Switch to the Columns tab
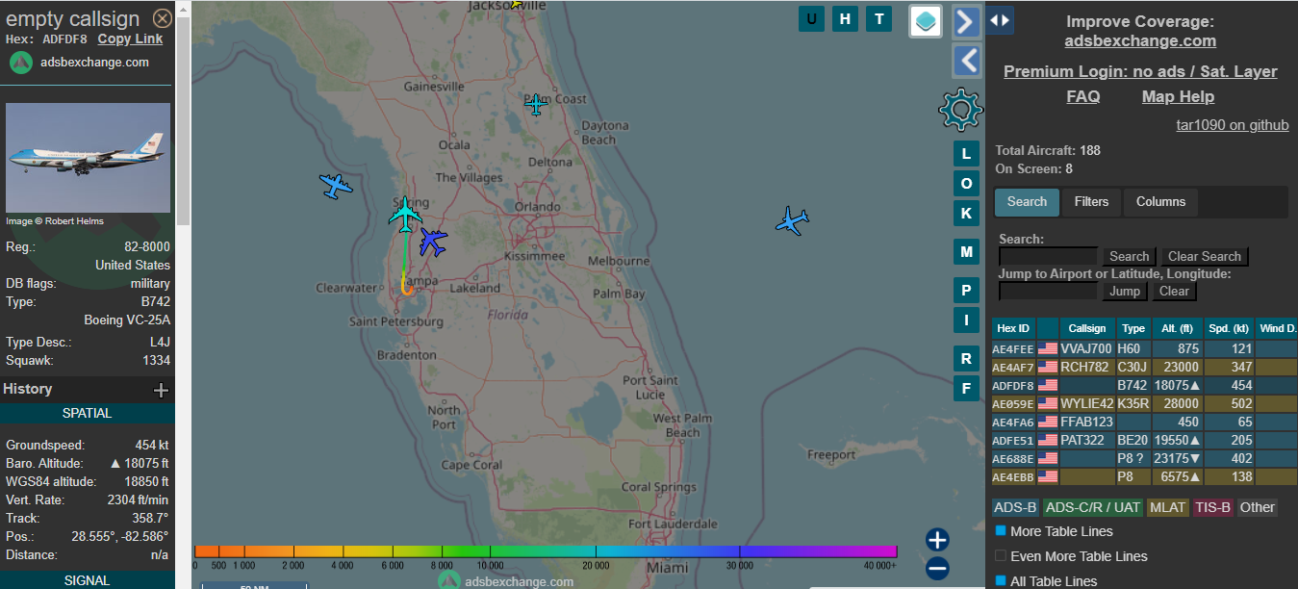The width and height of the screenshot is (1298, 589). [1160, 202]
